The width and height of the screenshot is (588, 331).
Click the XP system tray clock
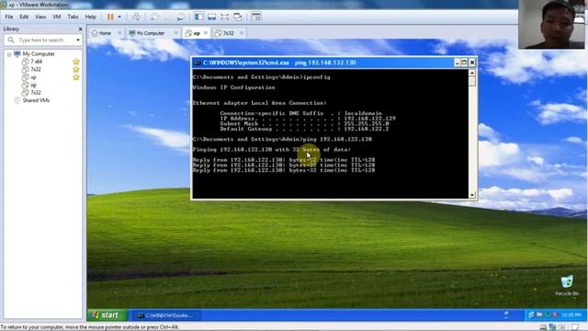pyautogui.click(x=571, y=315)
